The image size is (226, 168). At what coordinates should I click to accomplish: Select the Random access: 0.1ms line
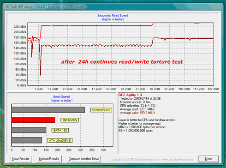point(135,102)
